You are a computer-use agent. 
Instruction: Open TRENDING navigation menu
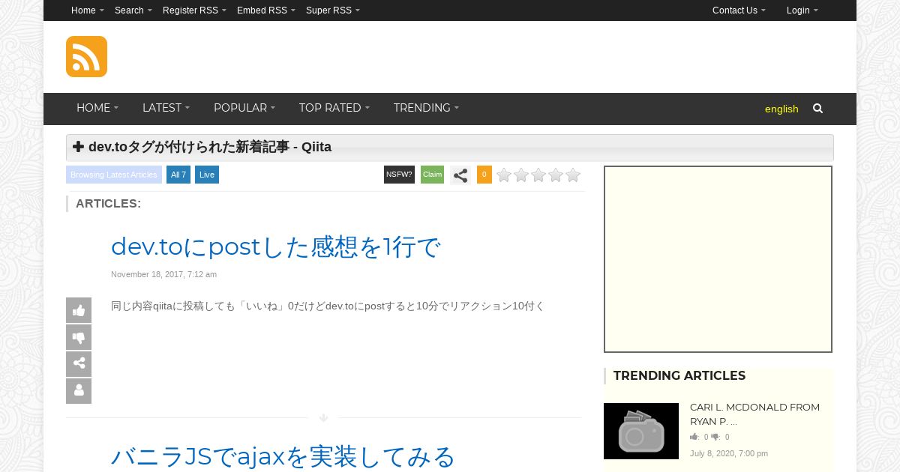(x=426, y=108)
